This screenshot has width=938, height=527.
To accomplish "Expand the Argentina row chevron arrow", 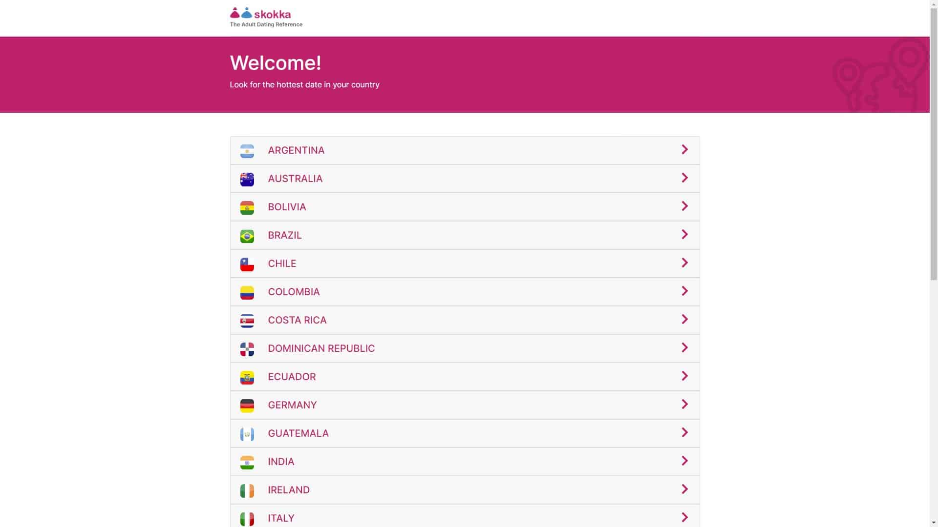I will (x=684, y=149).
